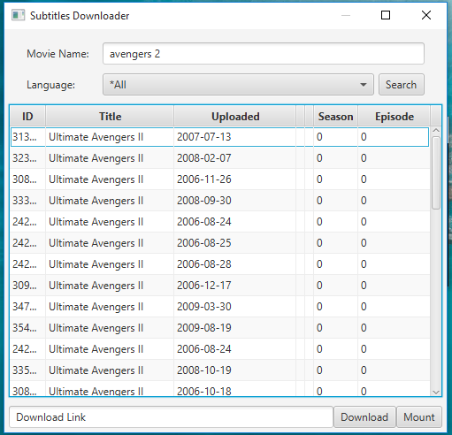
Task: Select the row uploaded 2009-08-19
Action: point(219,328)
